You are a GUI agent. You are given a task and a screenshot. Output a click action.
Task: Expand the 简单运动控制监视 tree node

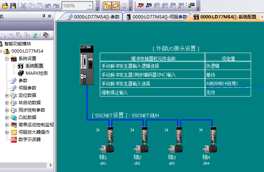pos(7,125)
